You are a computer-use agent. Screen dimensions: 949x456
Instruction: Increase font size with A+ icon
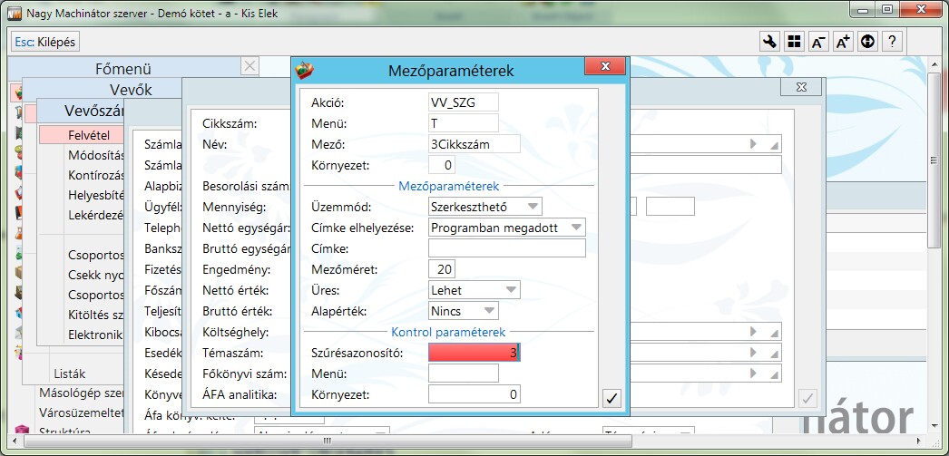(843, 42)
